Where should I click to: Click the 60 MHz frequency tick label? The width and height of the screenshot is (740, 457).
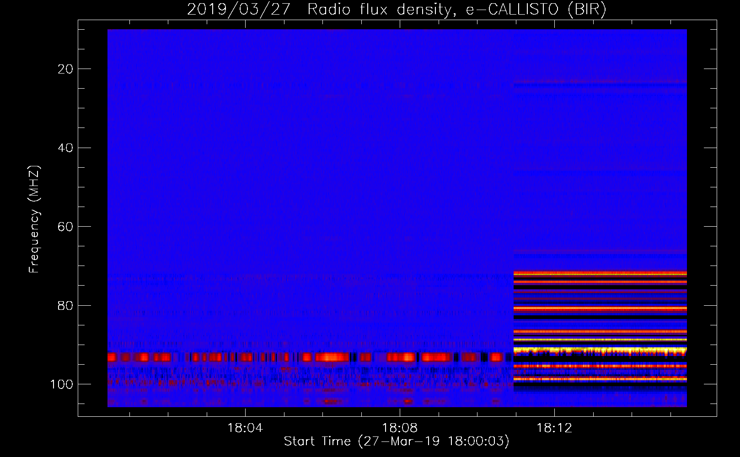pyautogui.click(x=65, y=227)
